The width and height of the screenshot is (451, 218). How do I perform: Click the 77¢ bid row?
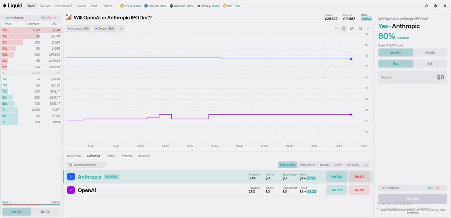(30, 79)
